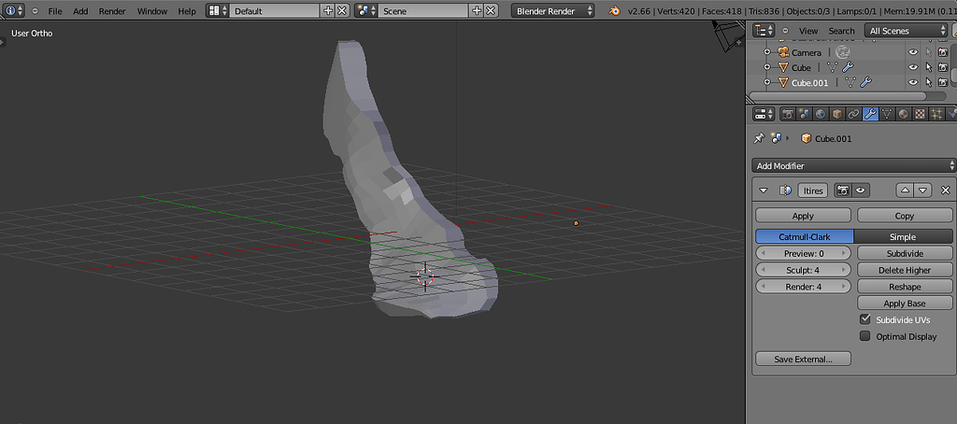This screenshot has height=424, width=957.
Task: Switch to Modifiers wrench tab
Action: click(871, 114)
